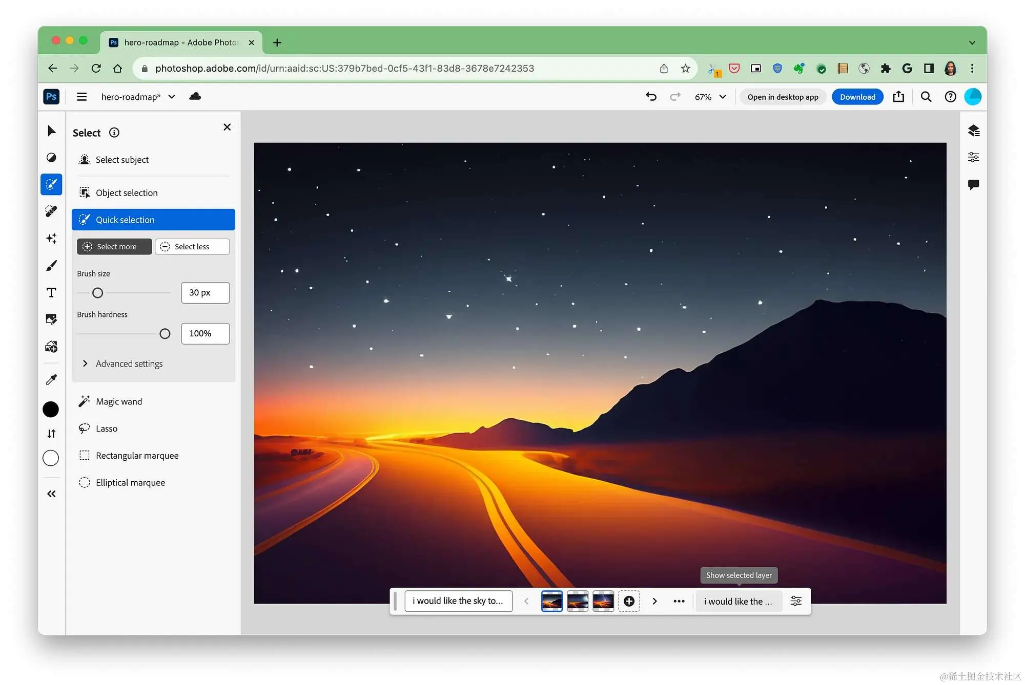Click the healing brush tool icon
The image size is (1025, 685).
coord(51,211)
